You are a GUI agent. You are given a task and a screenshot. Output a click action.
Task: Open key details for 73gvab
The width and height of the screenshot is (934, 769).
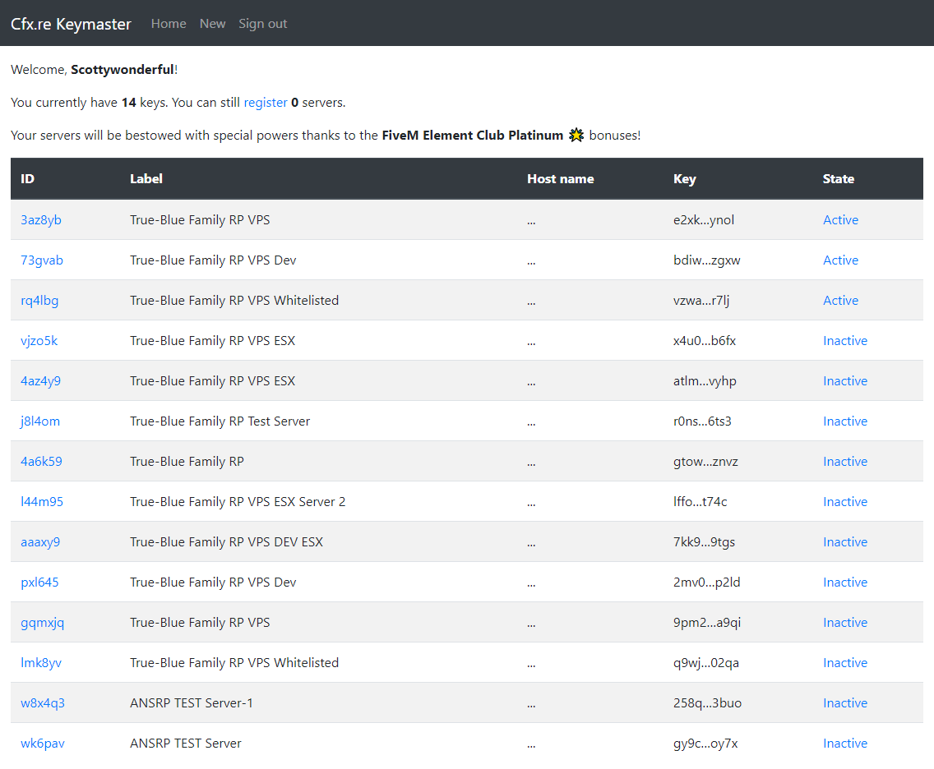click(42, 260)
